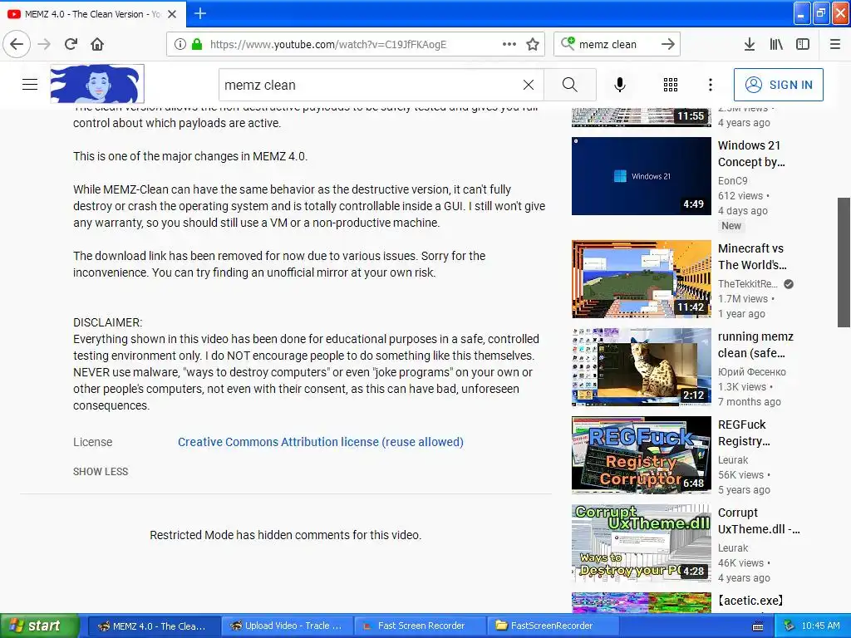Click the Leurak channel under REGFuck Registry

(x=733, y=460)
